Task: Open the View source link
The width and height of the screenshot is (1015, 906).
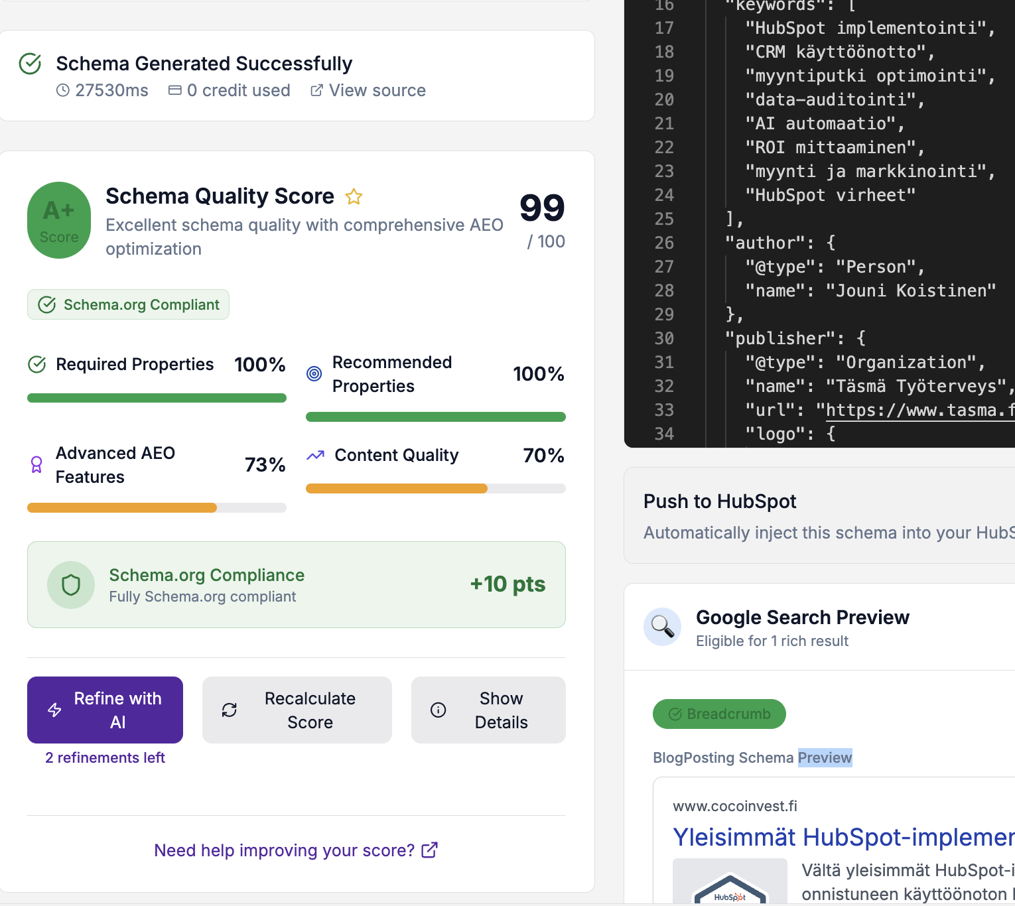Action: coord(369,90)
